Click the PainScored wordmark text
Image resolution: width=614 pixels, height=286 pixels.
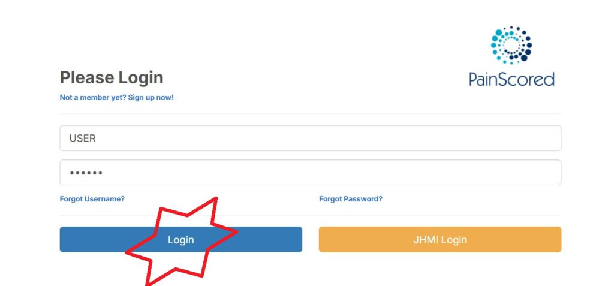pyautogui.click(x=511, y=79)
